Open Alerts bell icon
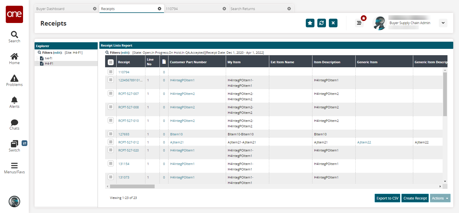 pos(14,100)
